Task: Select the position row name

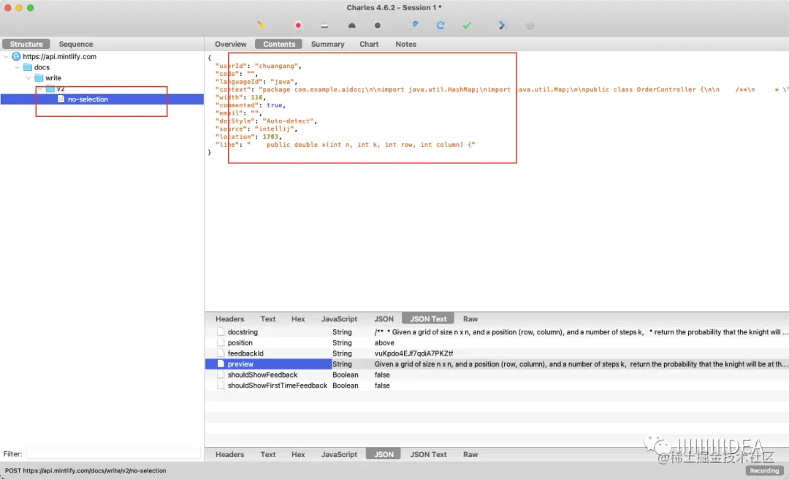Action: point(240,342)
